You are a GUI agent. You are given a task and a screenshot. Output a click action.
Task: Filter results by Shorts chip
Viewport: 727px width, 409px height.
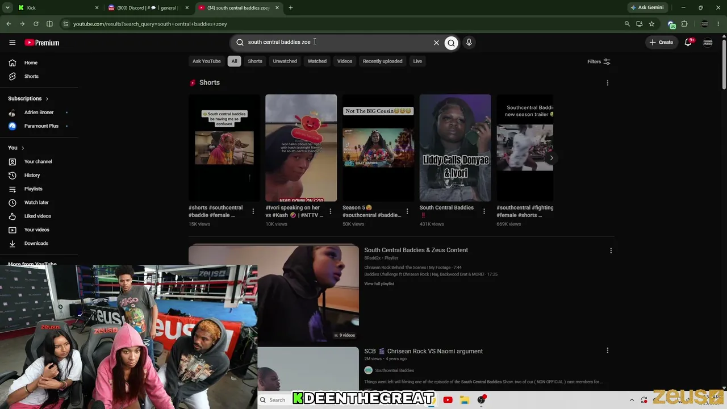pos(255,61)
